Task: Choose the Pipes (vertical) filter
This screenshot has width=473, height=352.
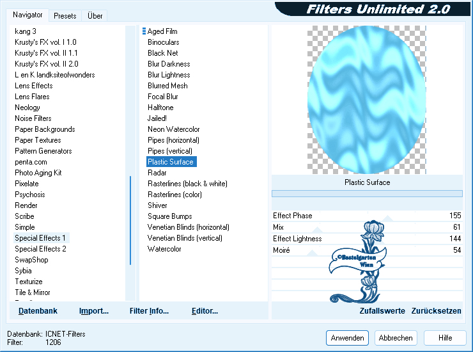Action: [x=170, y=151]
